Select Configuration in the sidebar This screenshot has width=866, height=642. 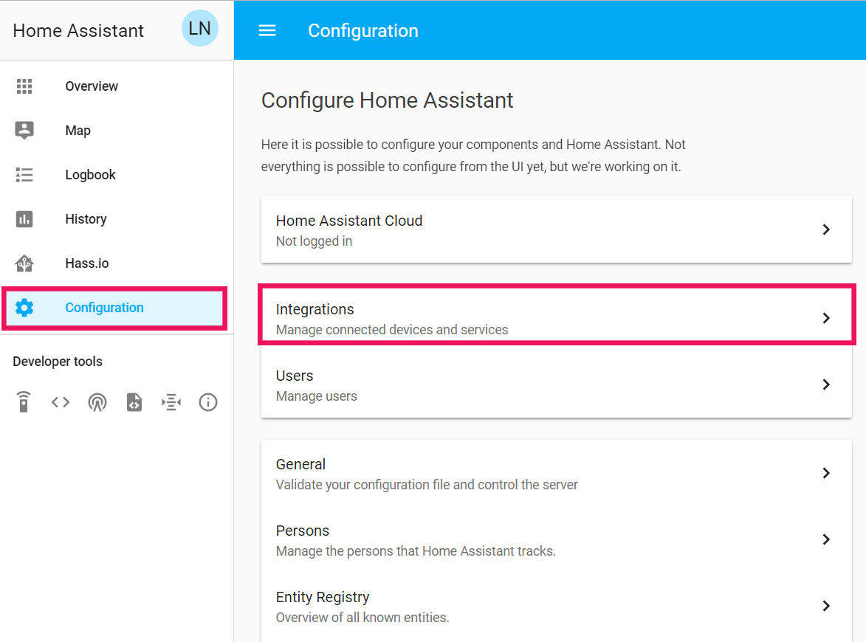tap(104, 308)
